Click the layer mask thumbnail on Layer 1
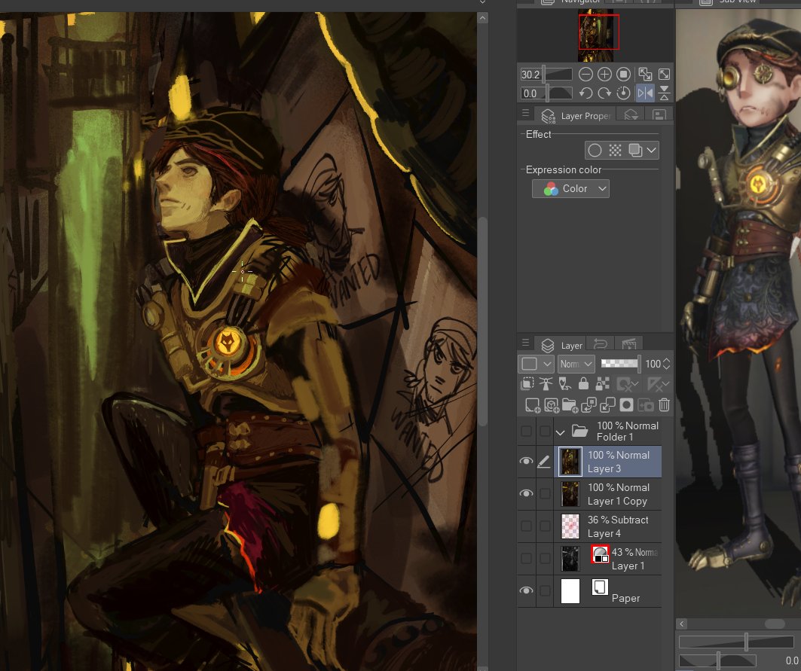This screenshot has height=671, width=801. (x=601, y=554)
